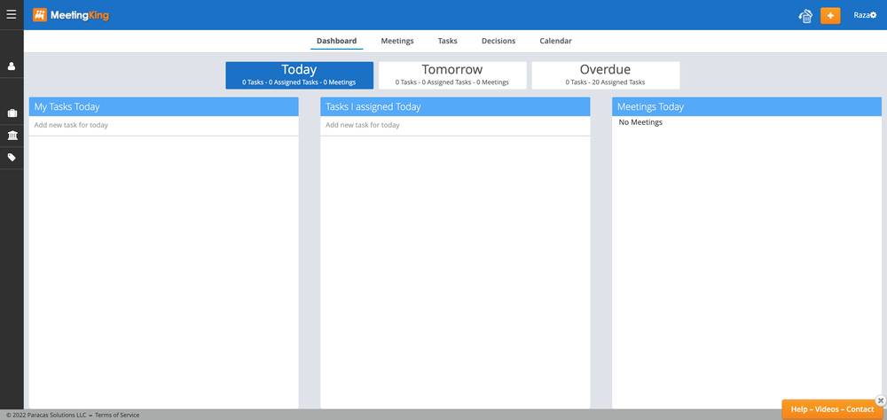Open the Tasks tab
The width and height of the screenshot is (887, 420).
click(x=447, y=41)
